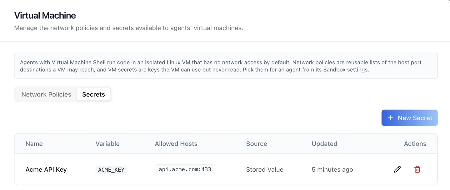Click the api.acme.com:433 host chip
This screenshot has height=190, width=450.
click(185, 169)
